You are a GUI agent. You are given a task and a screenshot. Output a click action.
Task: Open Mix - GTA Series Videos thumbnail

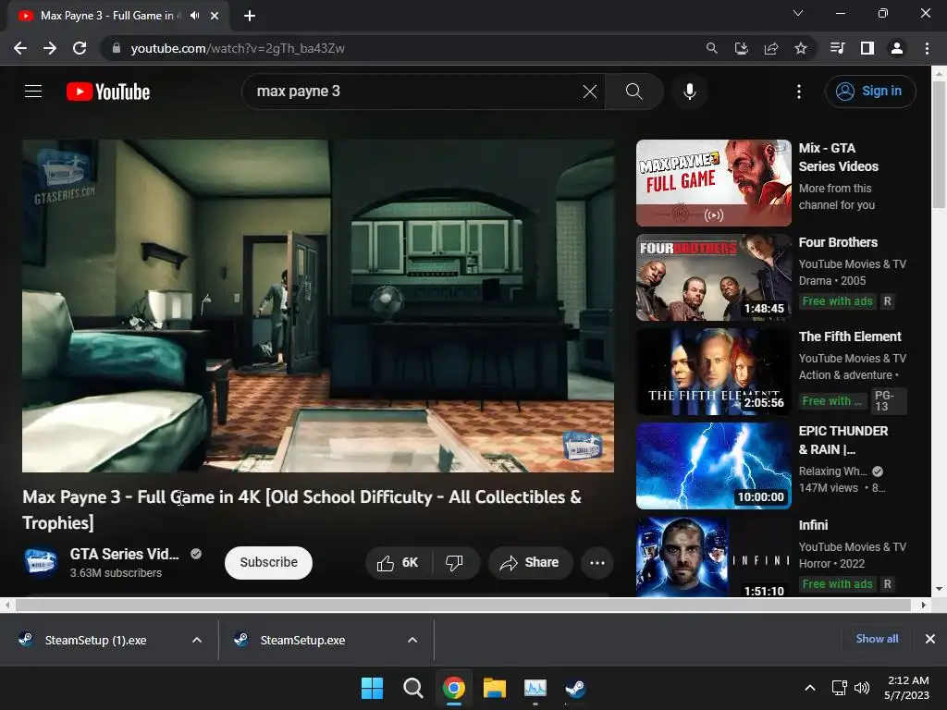(x=713, y=183)
